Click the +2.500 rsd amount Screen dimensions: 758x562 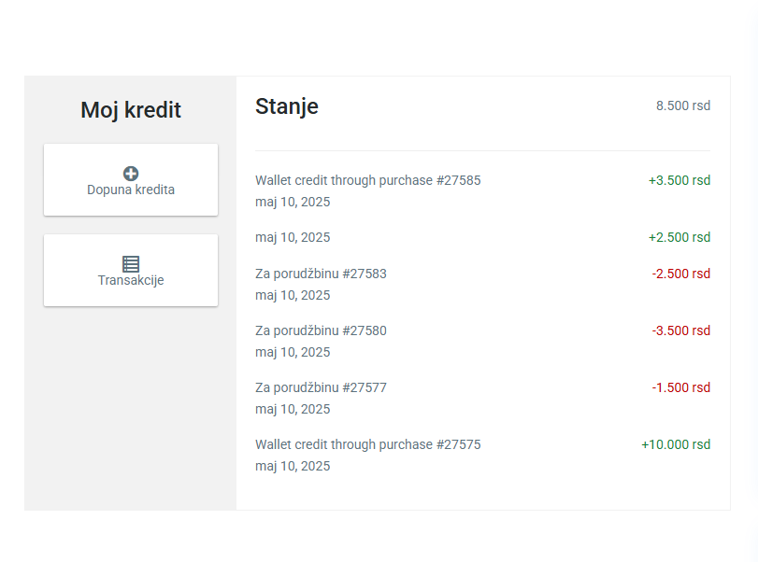[x=679, y=237]
